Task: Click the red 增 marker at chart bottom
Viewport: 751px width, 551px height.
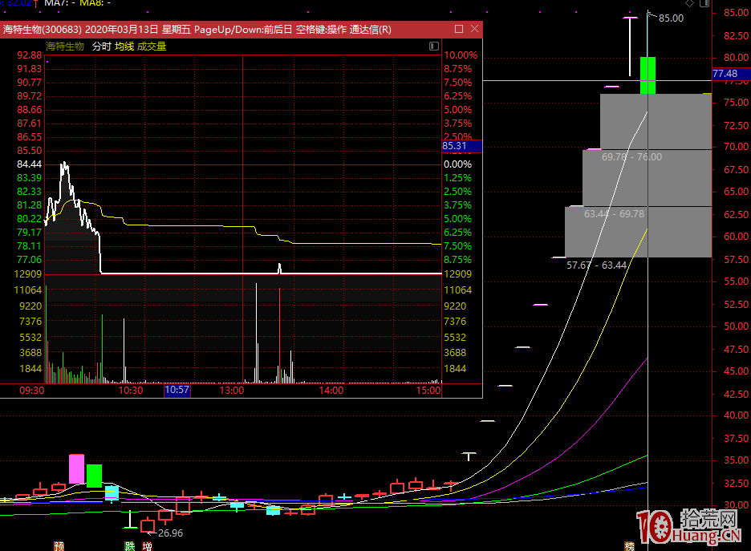Action: coord(148,545)
